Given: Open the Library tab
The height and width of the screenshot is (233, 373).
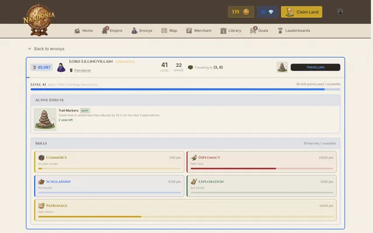Looking at the screenshot, I should [231, 31].
